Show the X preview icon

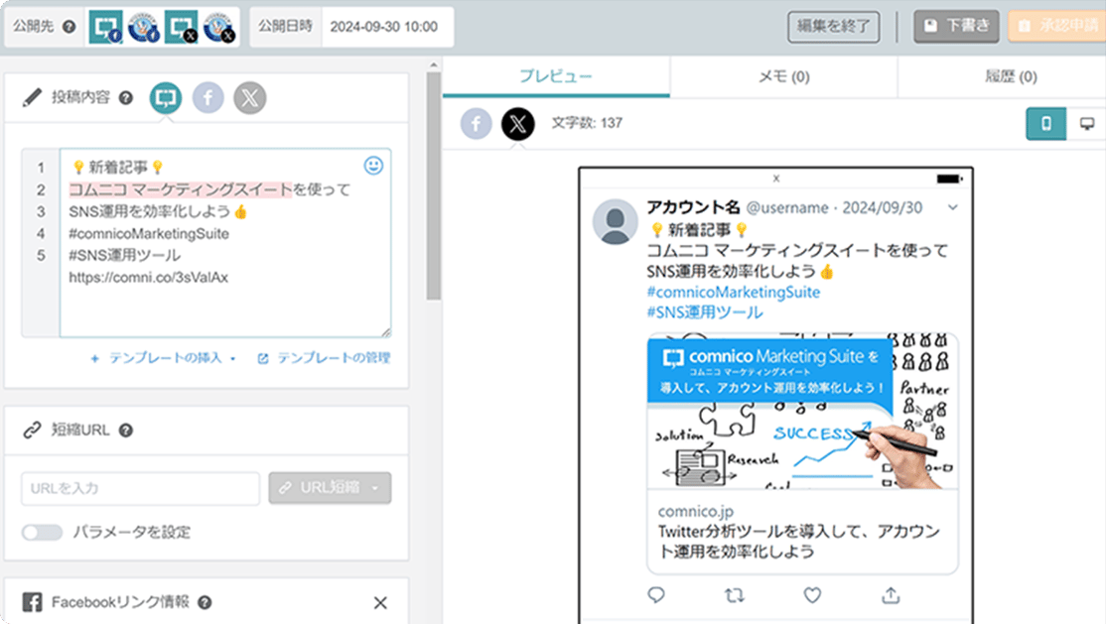[517, 123]
